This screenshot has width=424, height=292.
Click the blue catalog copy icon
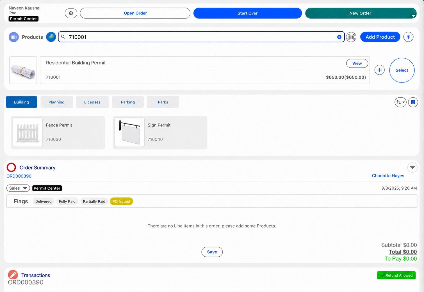click(51, 37)
